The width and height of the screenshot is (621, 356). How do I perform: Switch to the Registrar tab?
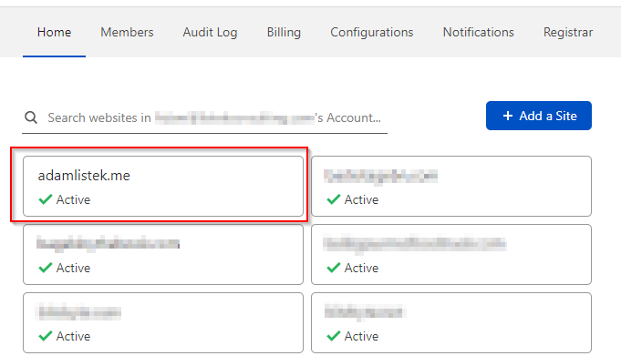pos(568,32)
